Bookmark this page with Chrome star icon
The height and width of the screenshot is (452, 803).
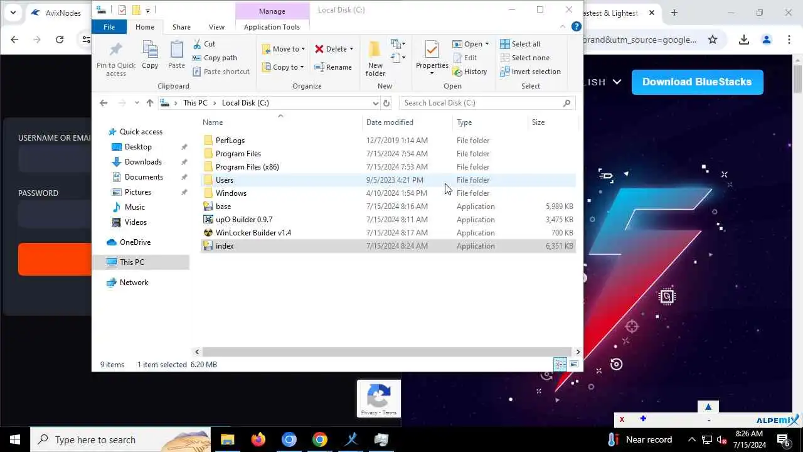pos(713,40)
